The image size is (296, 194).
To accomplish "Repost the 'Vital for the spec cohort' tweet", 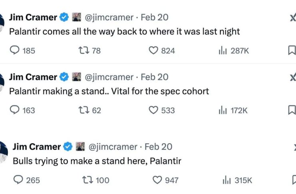I will tap(83, 110).
